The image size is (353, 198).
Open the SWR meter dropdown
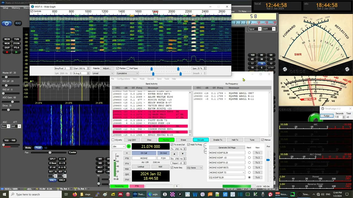click(x=269, y=29)
